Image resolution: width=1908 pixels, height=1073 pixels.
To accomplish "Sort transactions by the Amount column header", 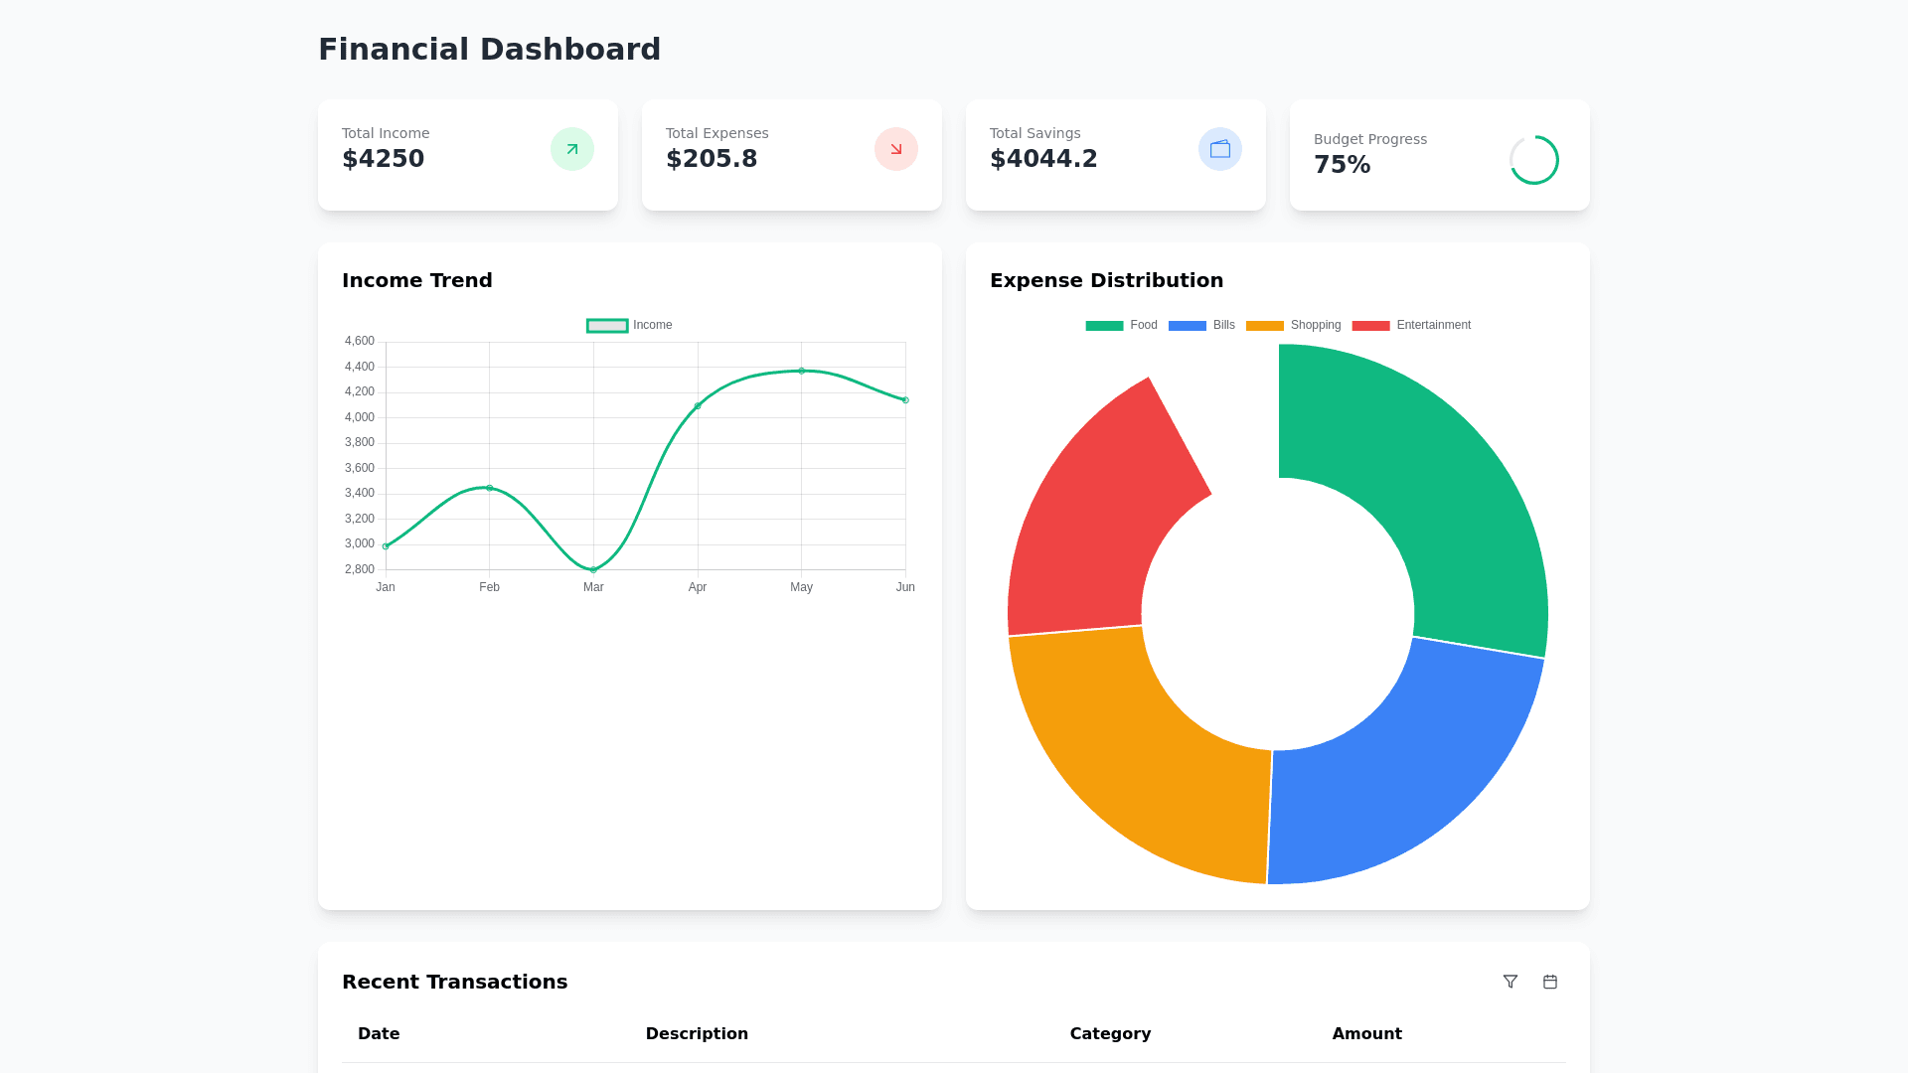I will point(1366,1033).
